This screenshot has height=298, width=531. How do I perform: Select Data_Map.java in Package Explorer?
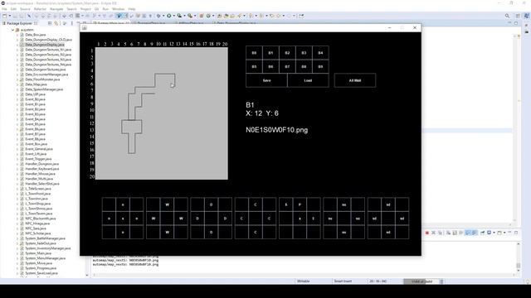tap(36, 84)
